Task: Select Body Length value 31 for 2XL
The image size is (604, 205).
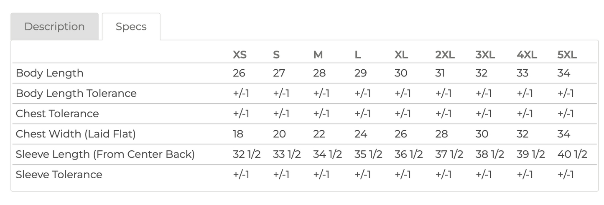Action: pos(440,73)
